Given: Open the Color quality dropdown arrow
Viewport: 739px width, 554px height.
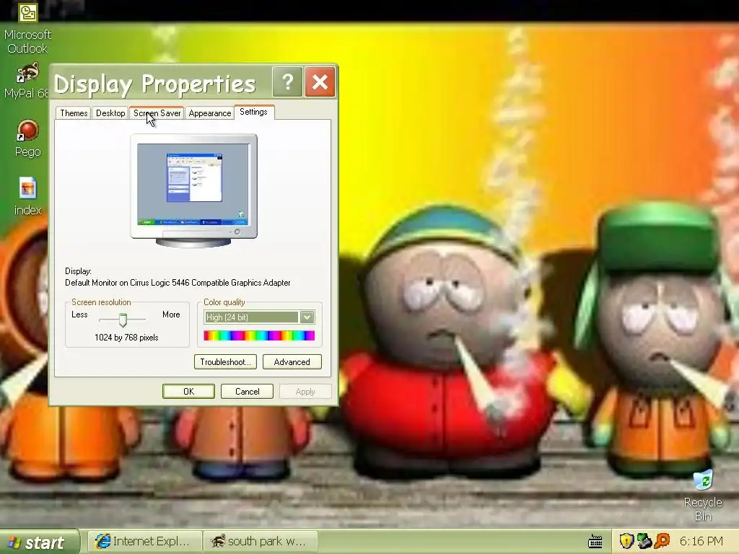Looking at the screenshot, I should (307, 317).
